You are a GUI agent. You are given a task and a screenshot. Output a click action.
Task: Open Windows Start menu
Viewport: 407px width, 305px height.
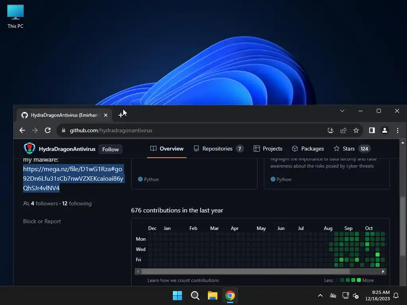178,295
